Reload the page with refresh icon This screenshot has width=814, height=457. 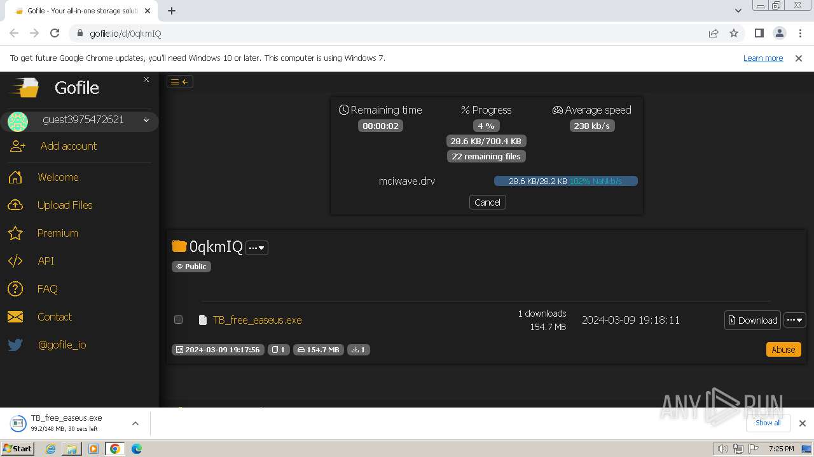coord(55,34)
